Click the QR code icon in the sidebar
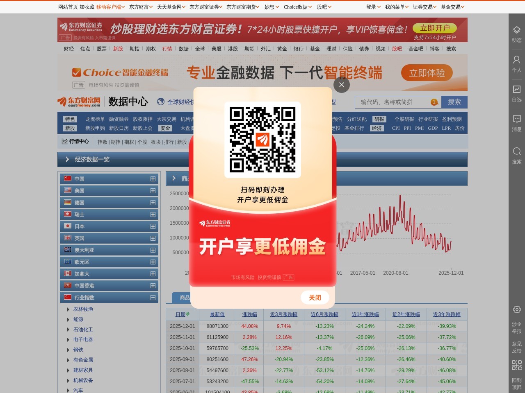 click(x=517, y=365)
